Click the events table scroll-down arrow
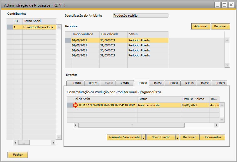Image resolution: width=237 pixels, height=162 pixels. [222, 120]
